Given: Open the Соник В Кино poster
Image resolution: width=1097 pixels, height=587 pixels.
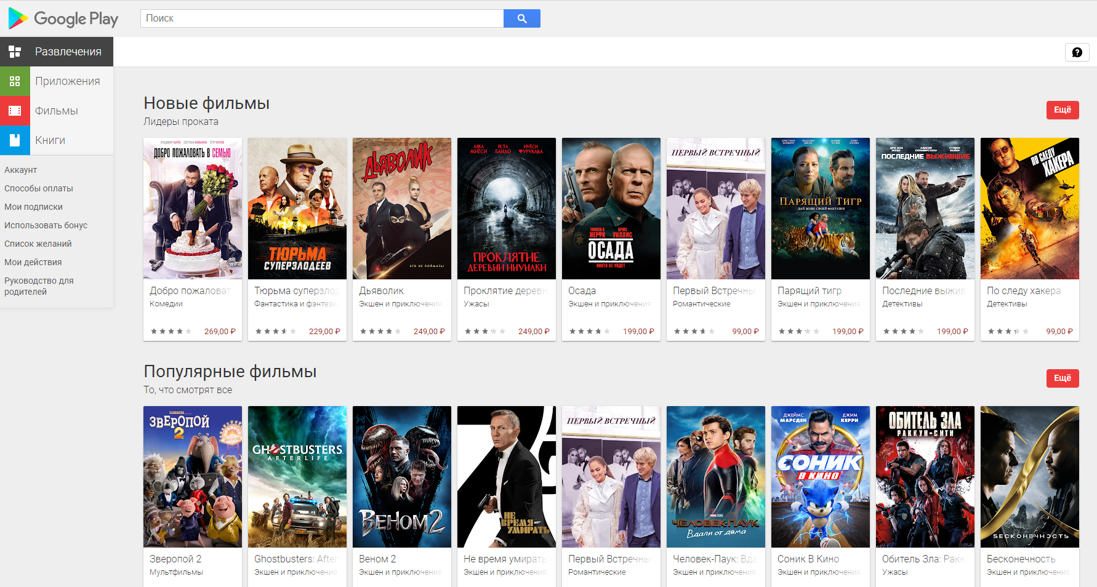Looking at the screenshot, I should 821,477.
